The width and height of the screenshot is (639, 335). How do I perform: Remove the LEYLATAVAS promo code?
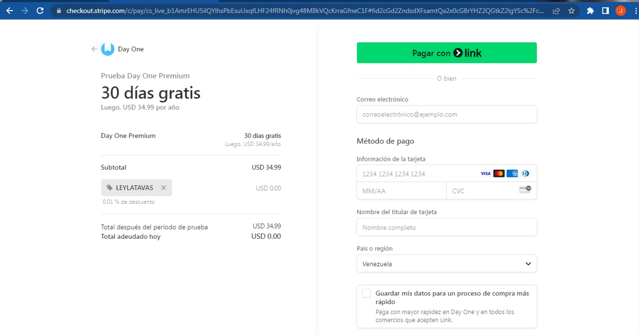pyautogui.click(x=164, y=188)
